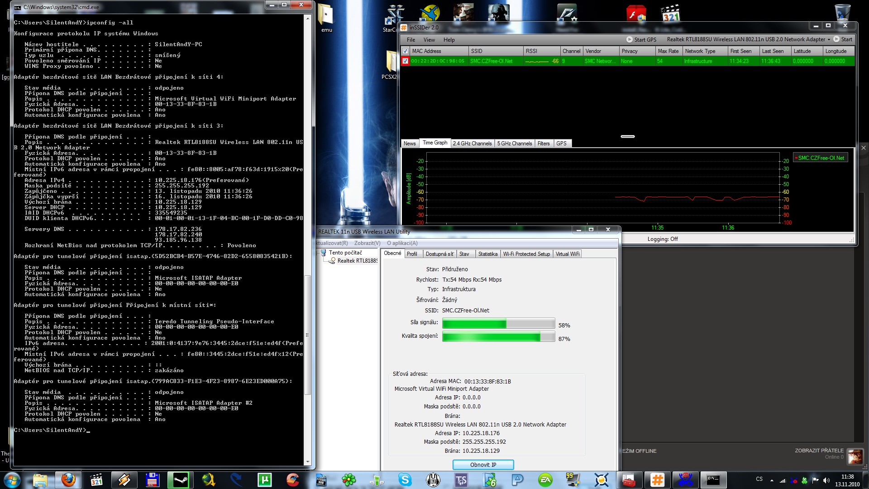Open the Statistika tab in Realtek utility
Viewport: 869px width, 489px height.
point(487,254)
